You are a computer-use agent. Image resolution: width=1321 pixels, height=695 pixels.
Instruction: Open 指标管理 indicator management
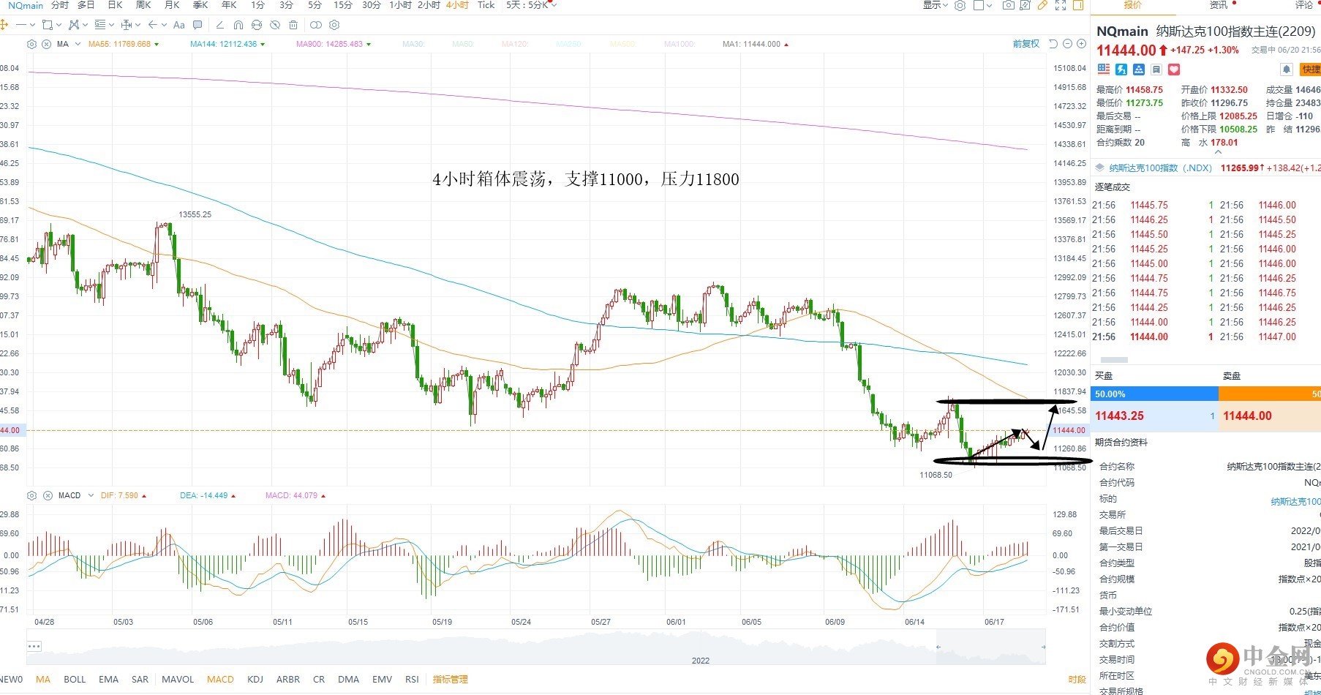450,679
